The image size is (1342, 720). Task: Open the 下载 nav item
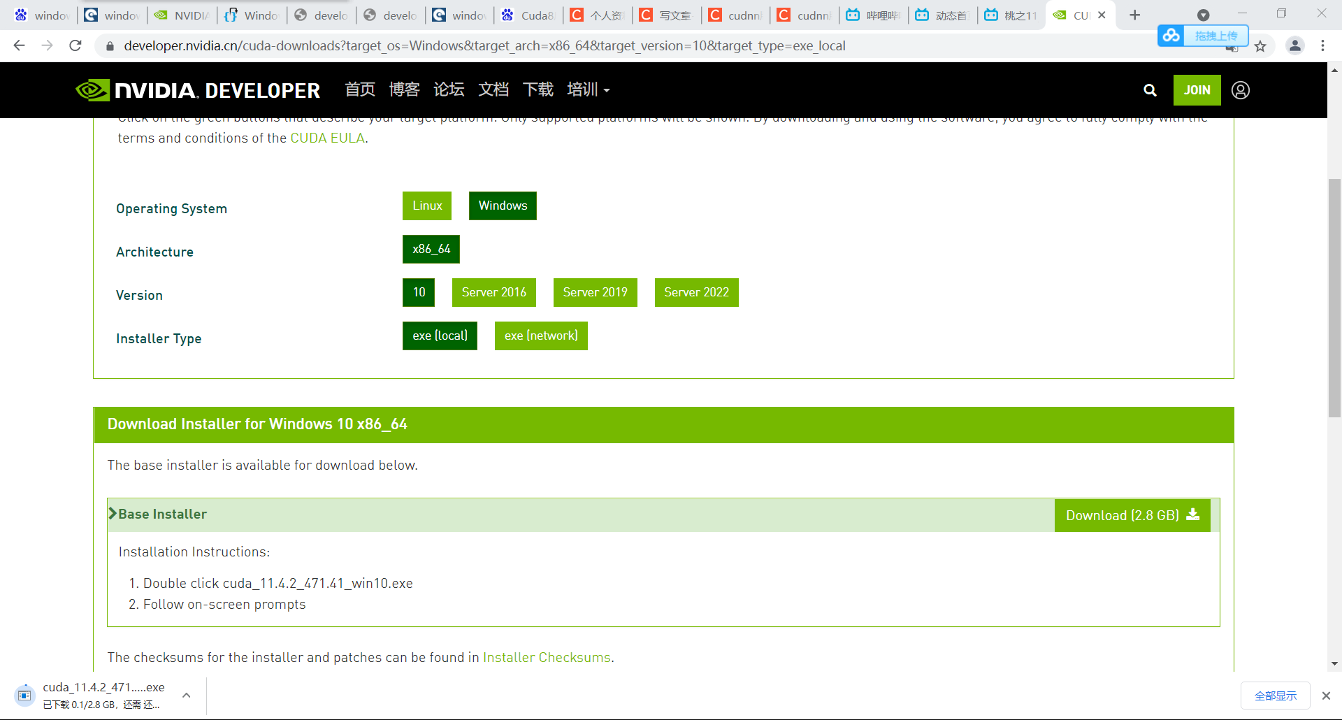(x=538, y=89)
